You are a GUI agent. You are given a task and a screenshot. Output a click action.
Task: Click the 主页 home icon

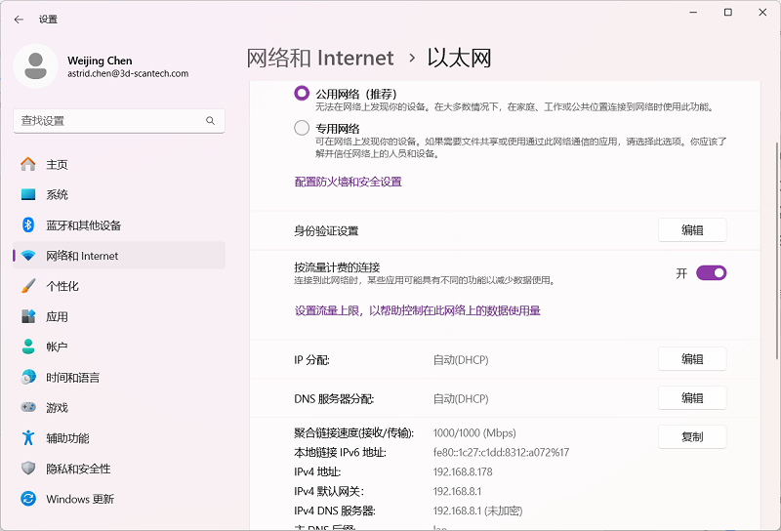click(28, 164)
